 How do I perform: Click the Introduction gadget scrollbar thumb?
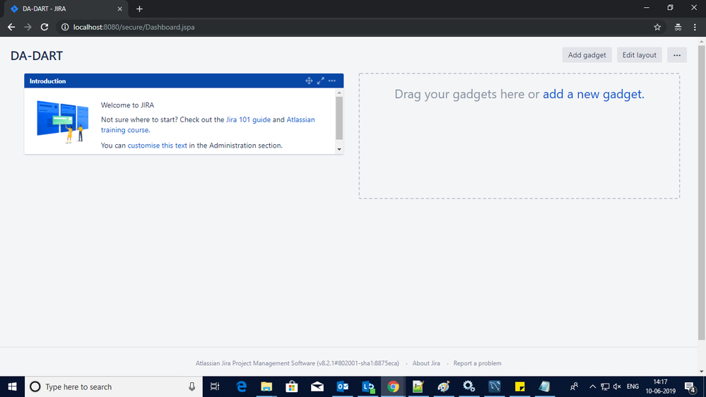pyautogui.click(x=339, y=118)
